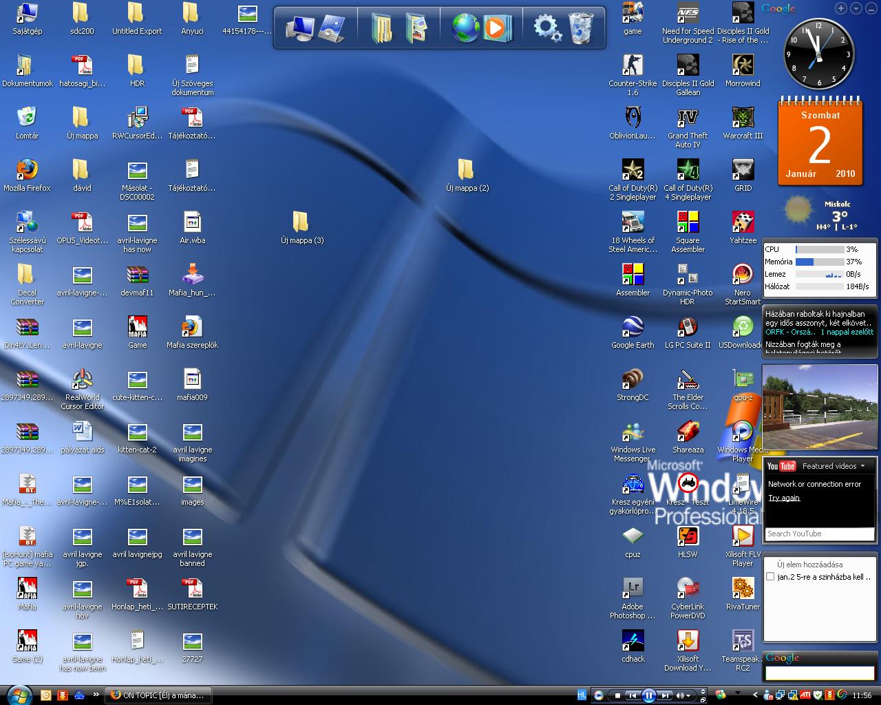
Task: Open the calendar gadget showing Szombat 2
Action: [x=820, y=143]
